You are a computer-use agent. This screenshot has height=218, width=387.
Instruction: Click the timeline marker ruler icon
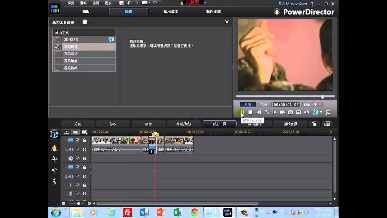tap(66, 132)
